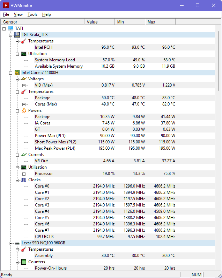222x278 pixels.
Task: Select the Core #0 clock row
Action: coord(125,186)
